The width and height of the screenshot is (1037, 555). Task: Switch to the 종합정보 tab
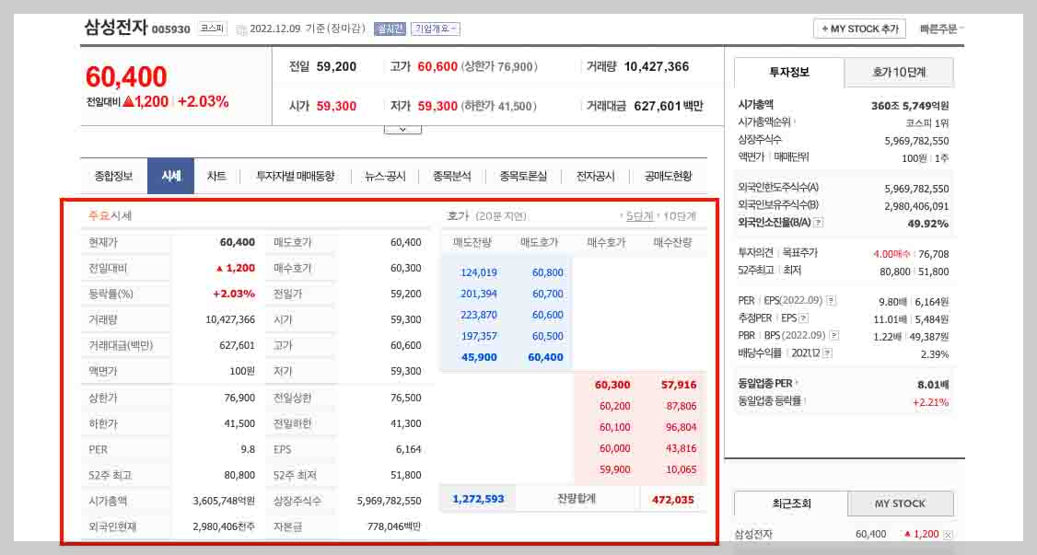coord(114,177)
